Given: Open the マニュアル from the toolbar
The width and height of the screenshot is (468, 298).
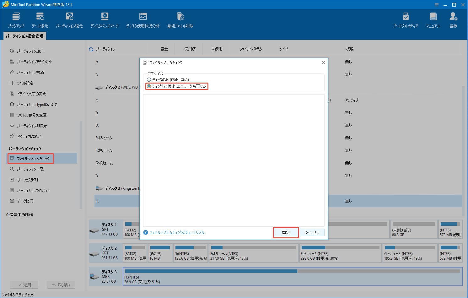Looking at the screenshot, I should [x=433, y=19].
